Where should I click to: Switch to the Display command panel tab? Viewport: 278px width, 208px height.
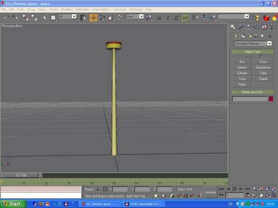(x=264, y=27)
